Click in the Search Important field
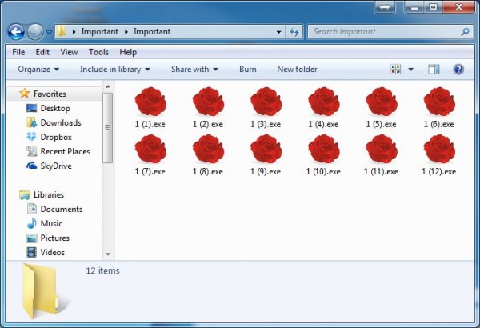Viewport: 480px width, 328px height. click(x=384, y=32)
